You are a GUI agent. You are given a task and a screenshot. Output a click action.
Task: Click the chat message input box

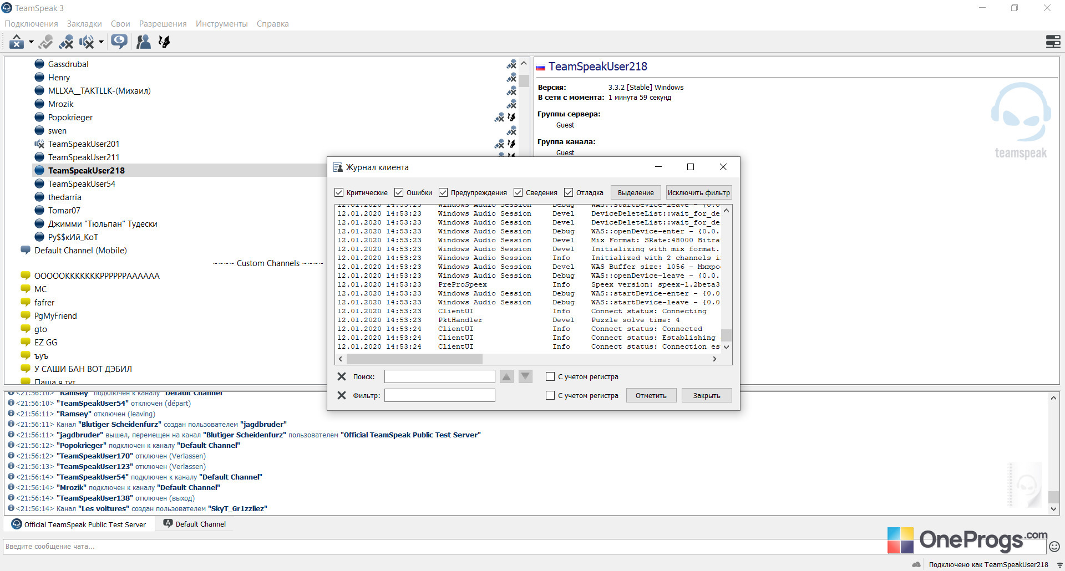(524, 546)
